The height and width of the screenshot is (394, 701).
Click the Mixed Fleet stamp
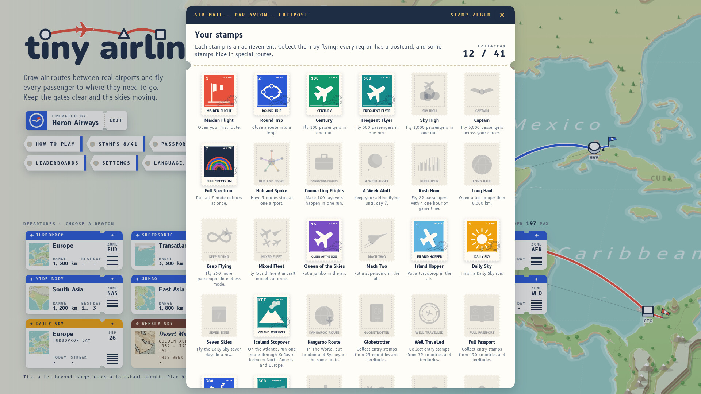tap(272, 240)
